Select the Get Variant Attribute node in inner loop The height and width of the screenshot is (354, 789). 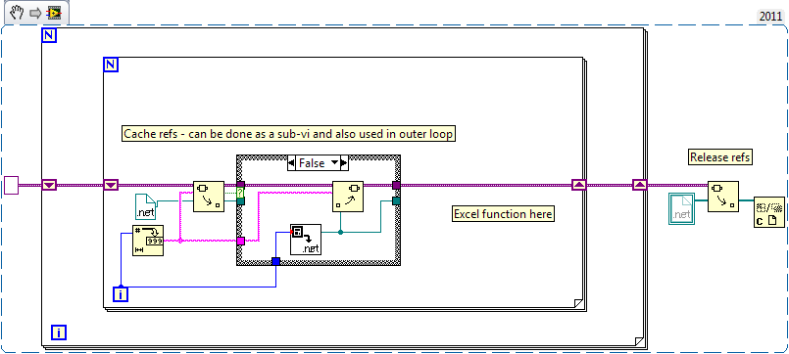point(209,197)
